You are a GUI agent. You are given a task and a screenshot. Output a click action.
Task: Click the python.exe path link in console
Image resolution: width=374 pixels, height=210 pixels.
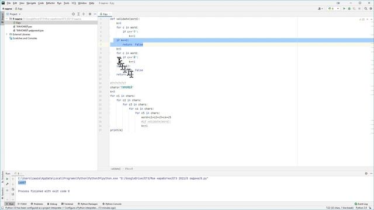68,178
